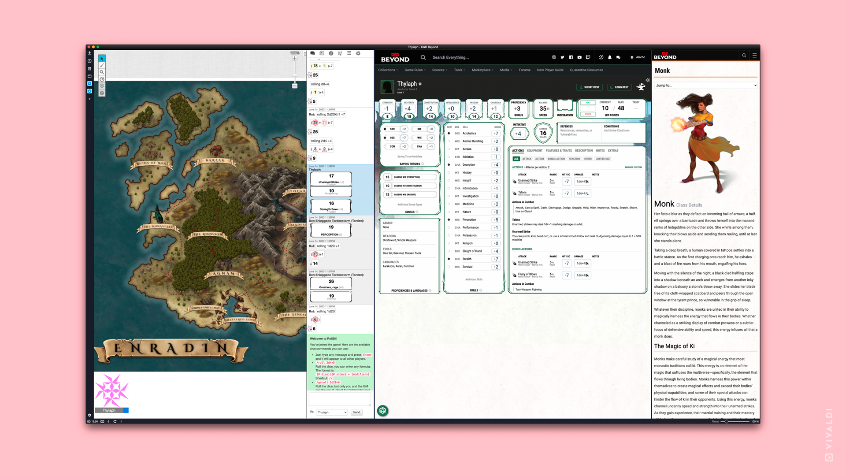Open D&D Beyond notifications bell
The width and height of the screenshot is (846, 476).
click(610, 57)
